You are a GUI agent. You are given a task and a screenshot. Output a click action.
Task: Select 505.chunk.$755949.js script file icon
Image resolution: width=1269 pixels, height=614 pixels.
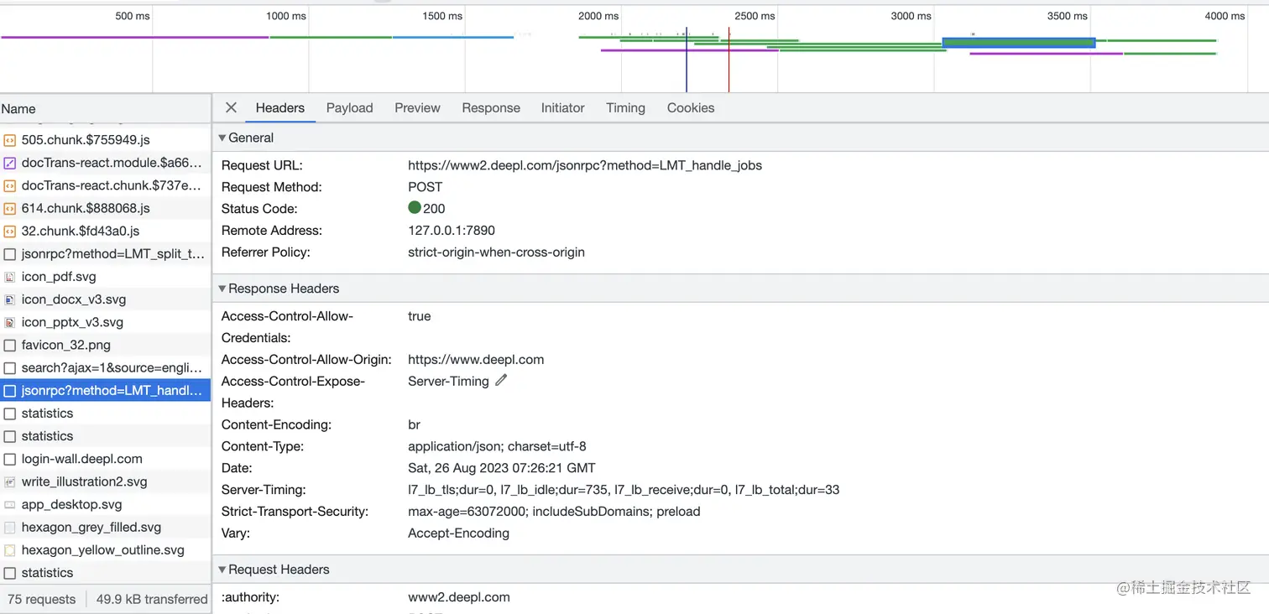coord(10,140)
